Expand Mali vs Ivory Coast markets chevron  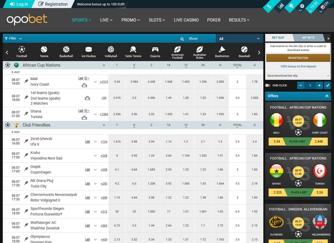[95, 82]
